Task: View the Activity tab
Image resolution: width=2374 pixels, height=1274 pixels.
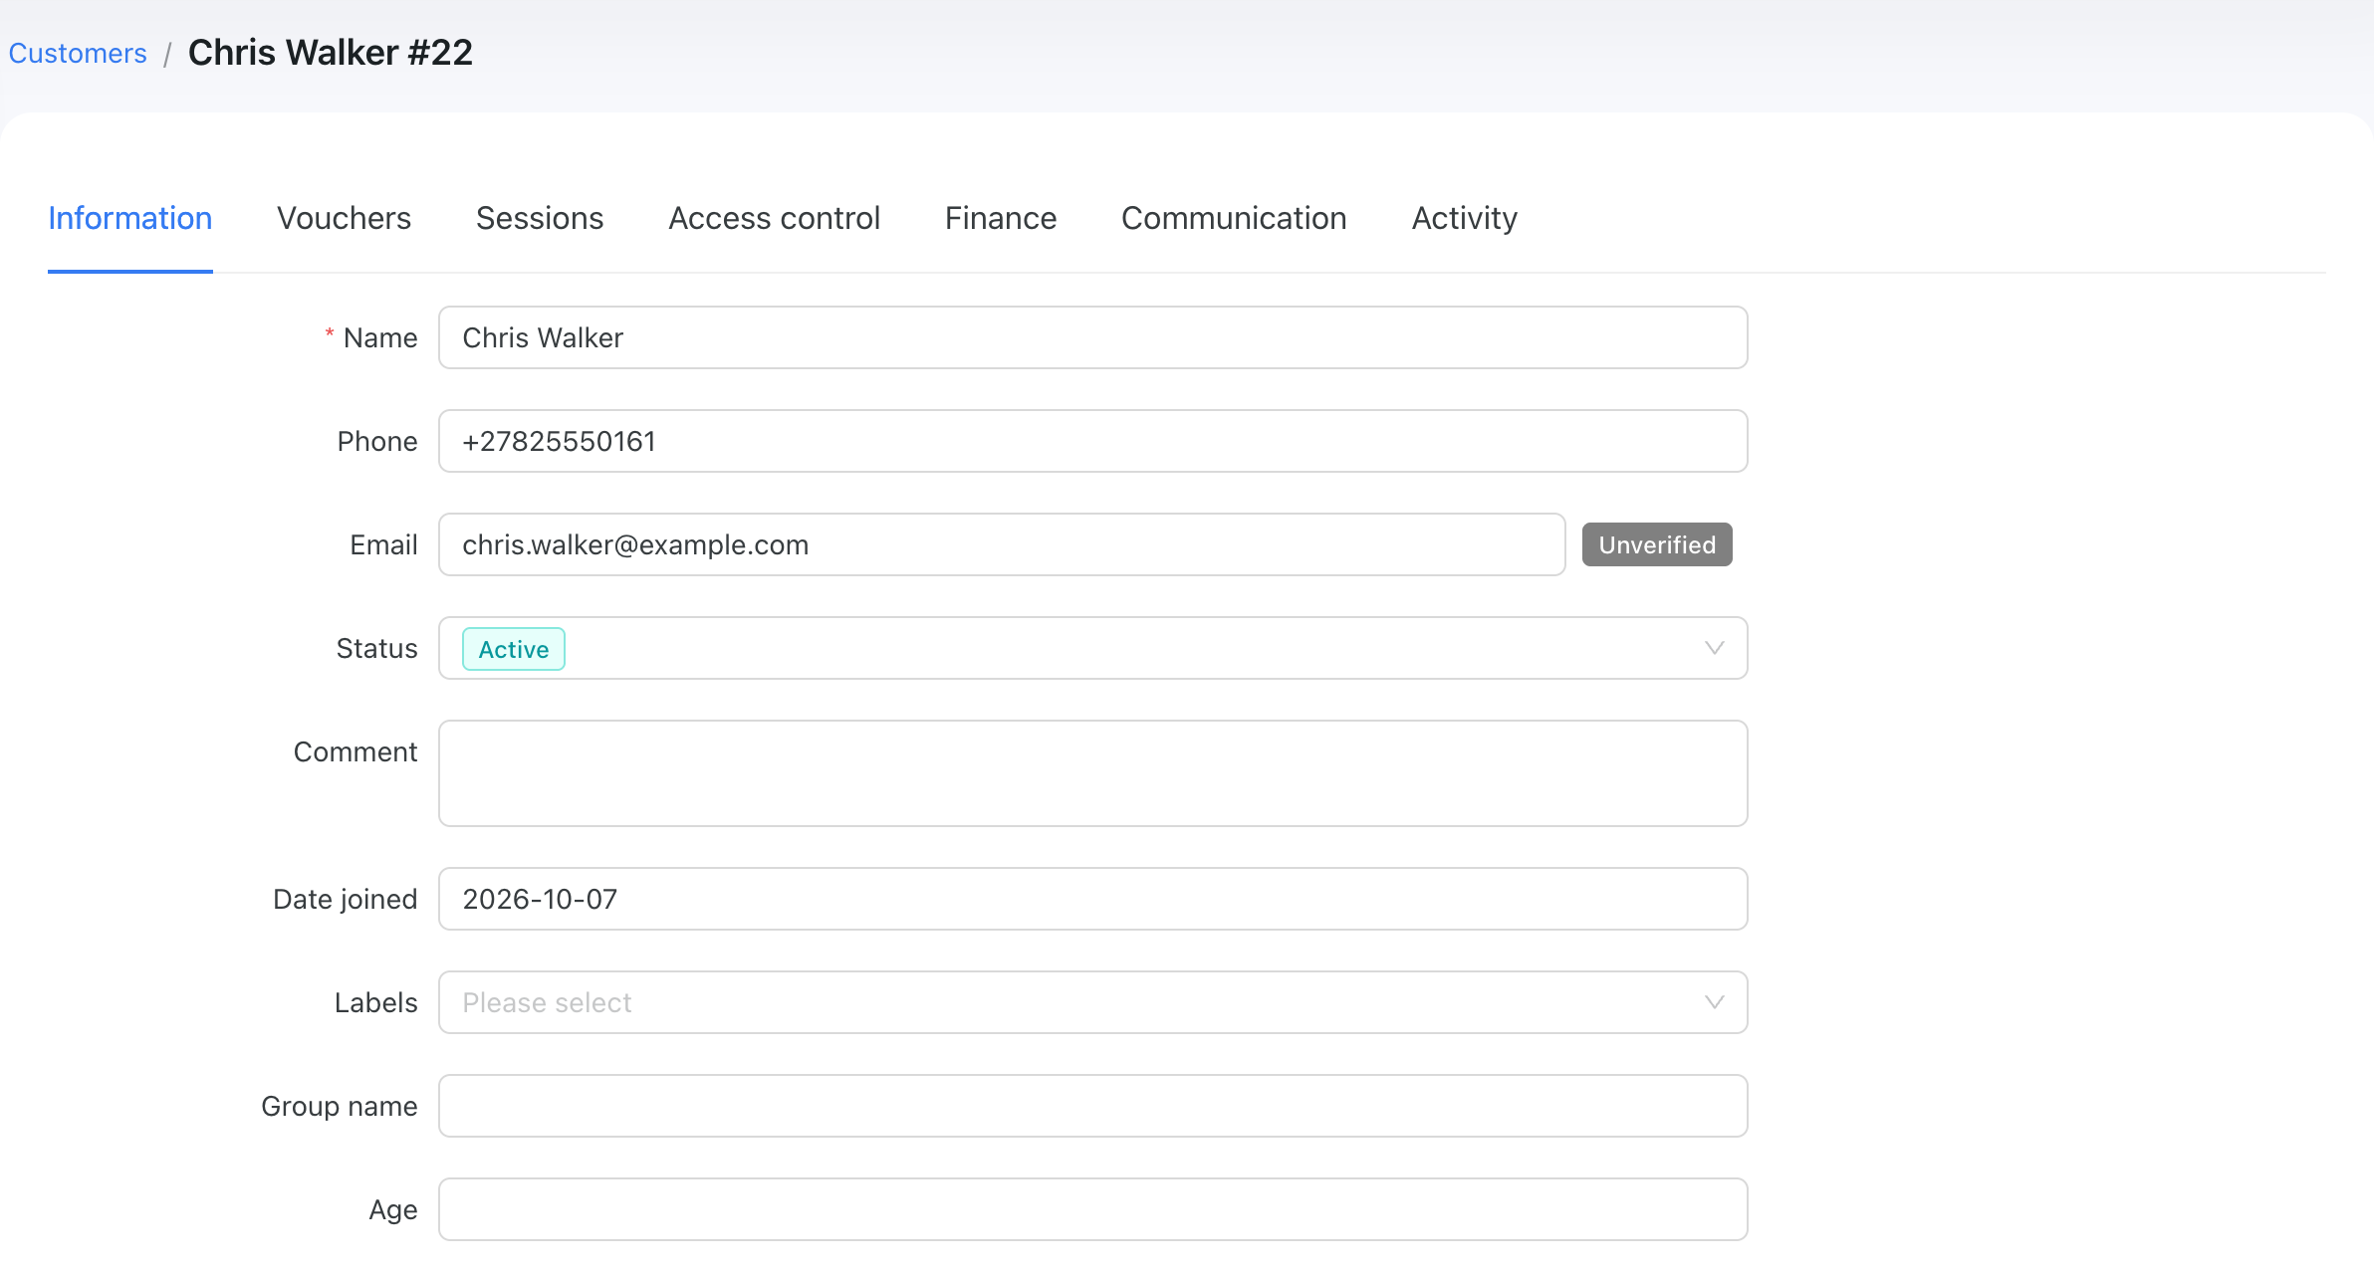Action: pos(1465,218)
